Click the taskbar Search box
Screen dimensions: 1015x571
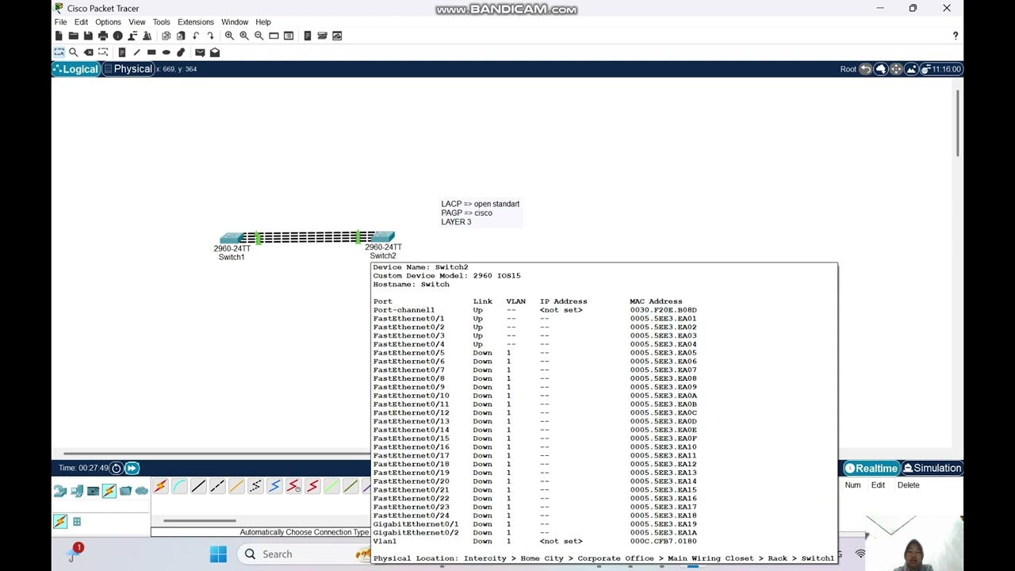(x=305, y=554)
